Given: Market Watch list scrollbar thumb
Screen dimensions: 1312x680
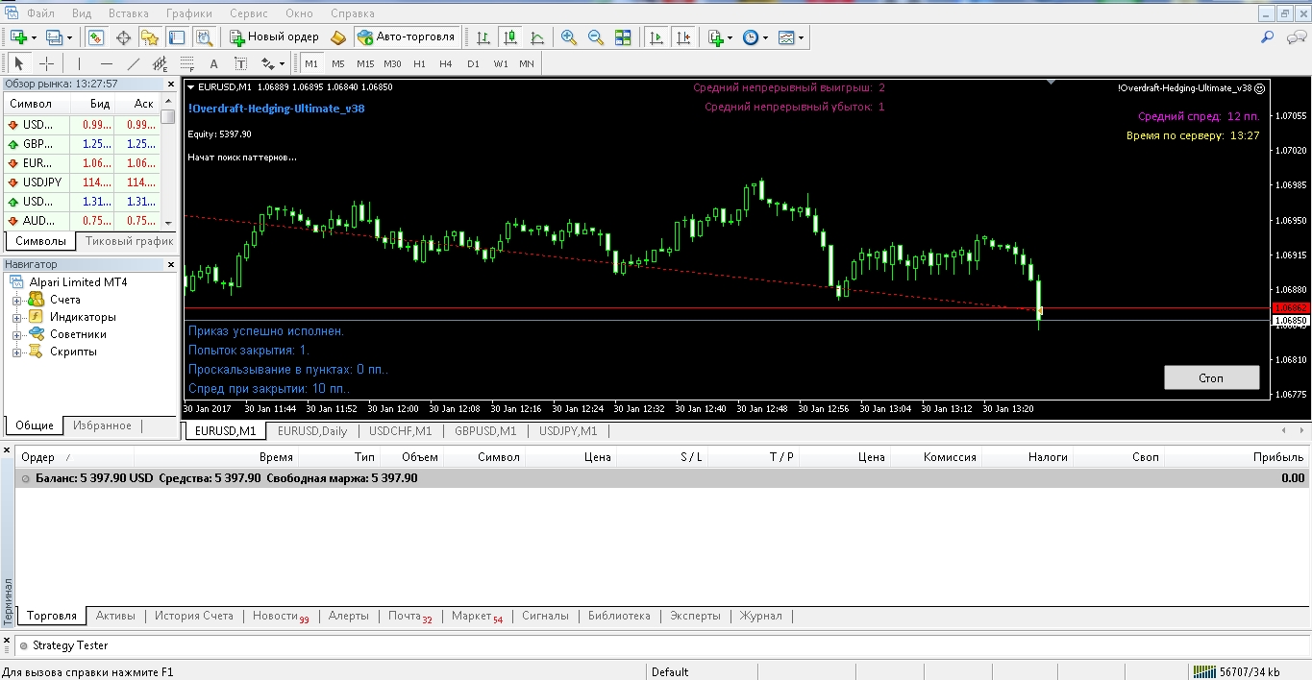Looking at the screenshot, I should 168,117.
